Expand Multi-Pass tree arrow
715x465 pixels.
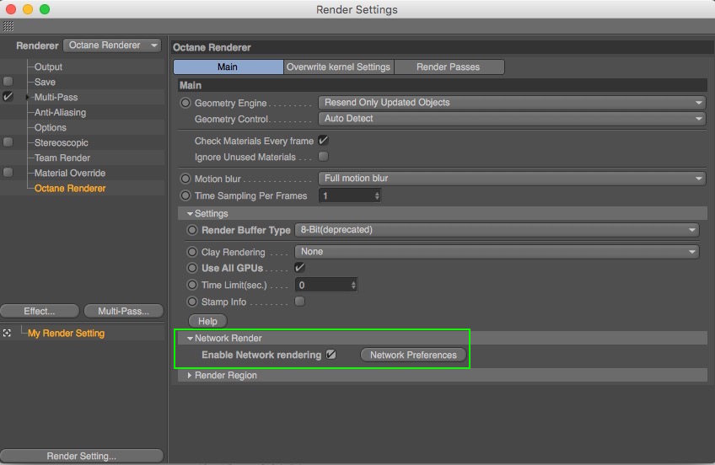click(x=27, y=97)
